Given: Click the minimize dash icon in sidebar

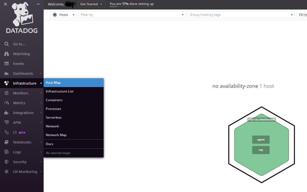Looking at the screenshot, I should click(x=38, y=4).
